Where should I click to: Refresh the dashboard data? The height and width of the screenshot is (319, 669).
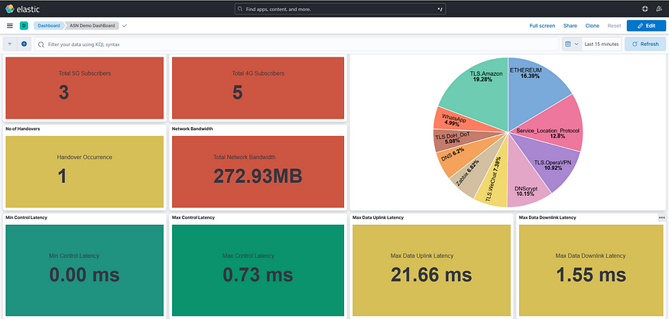[x=645, y=44]
